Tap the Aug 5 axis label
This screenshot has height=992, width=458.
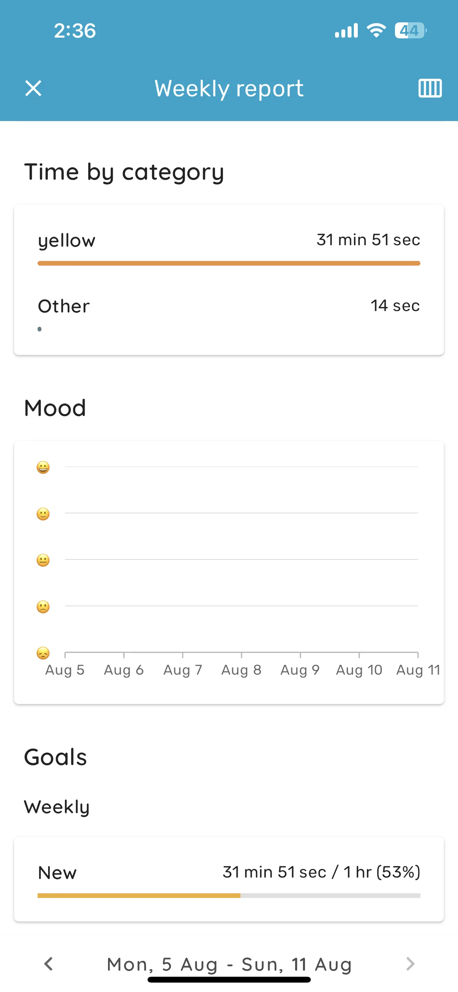[x=65, y=670]
